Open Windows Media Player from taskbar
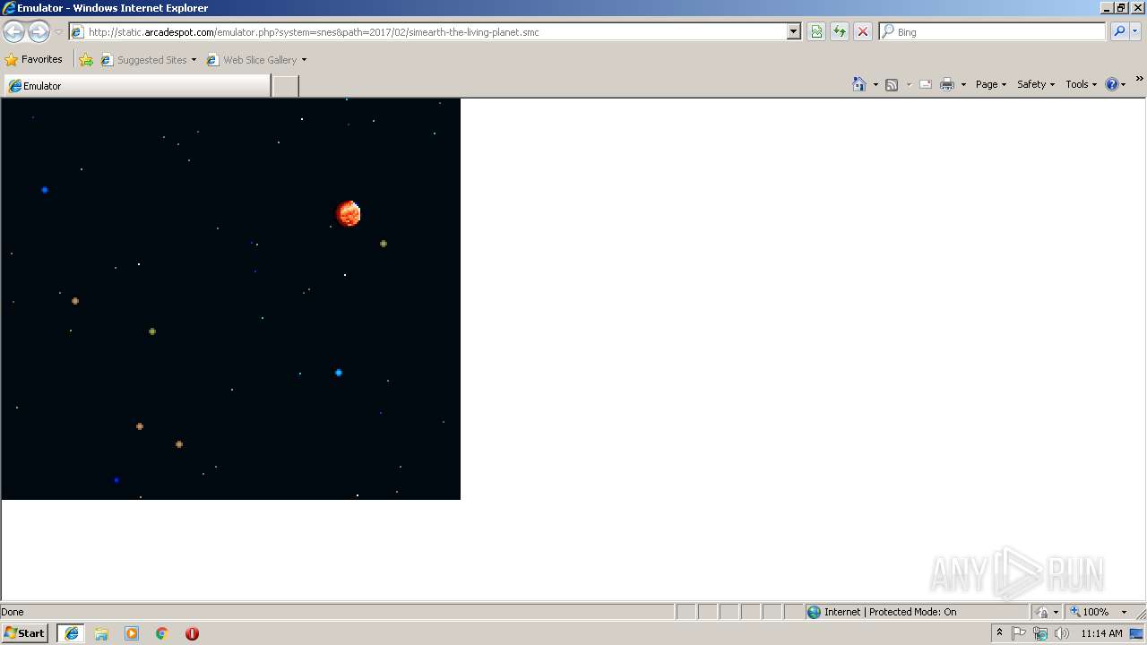Viewport: 1147px width, 645px height. click(x=132, y=633)
